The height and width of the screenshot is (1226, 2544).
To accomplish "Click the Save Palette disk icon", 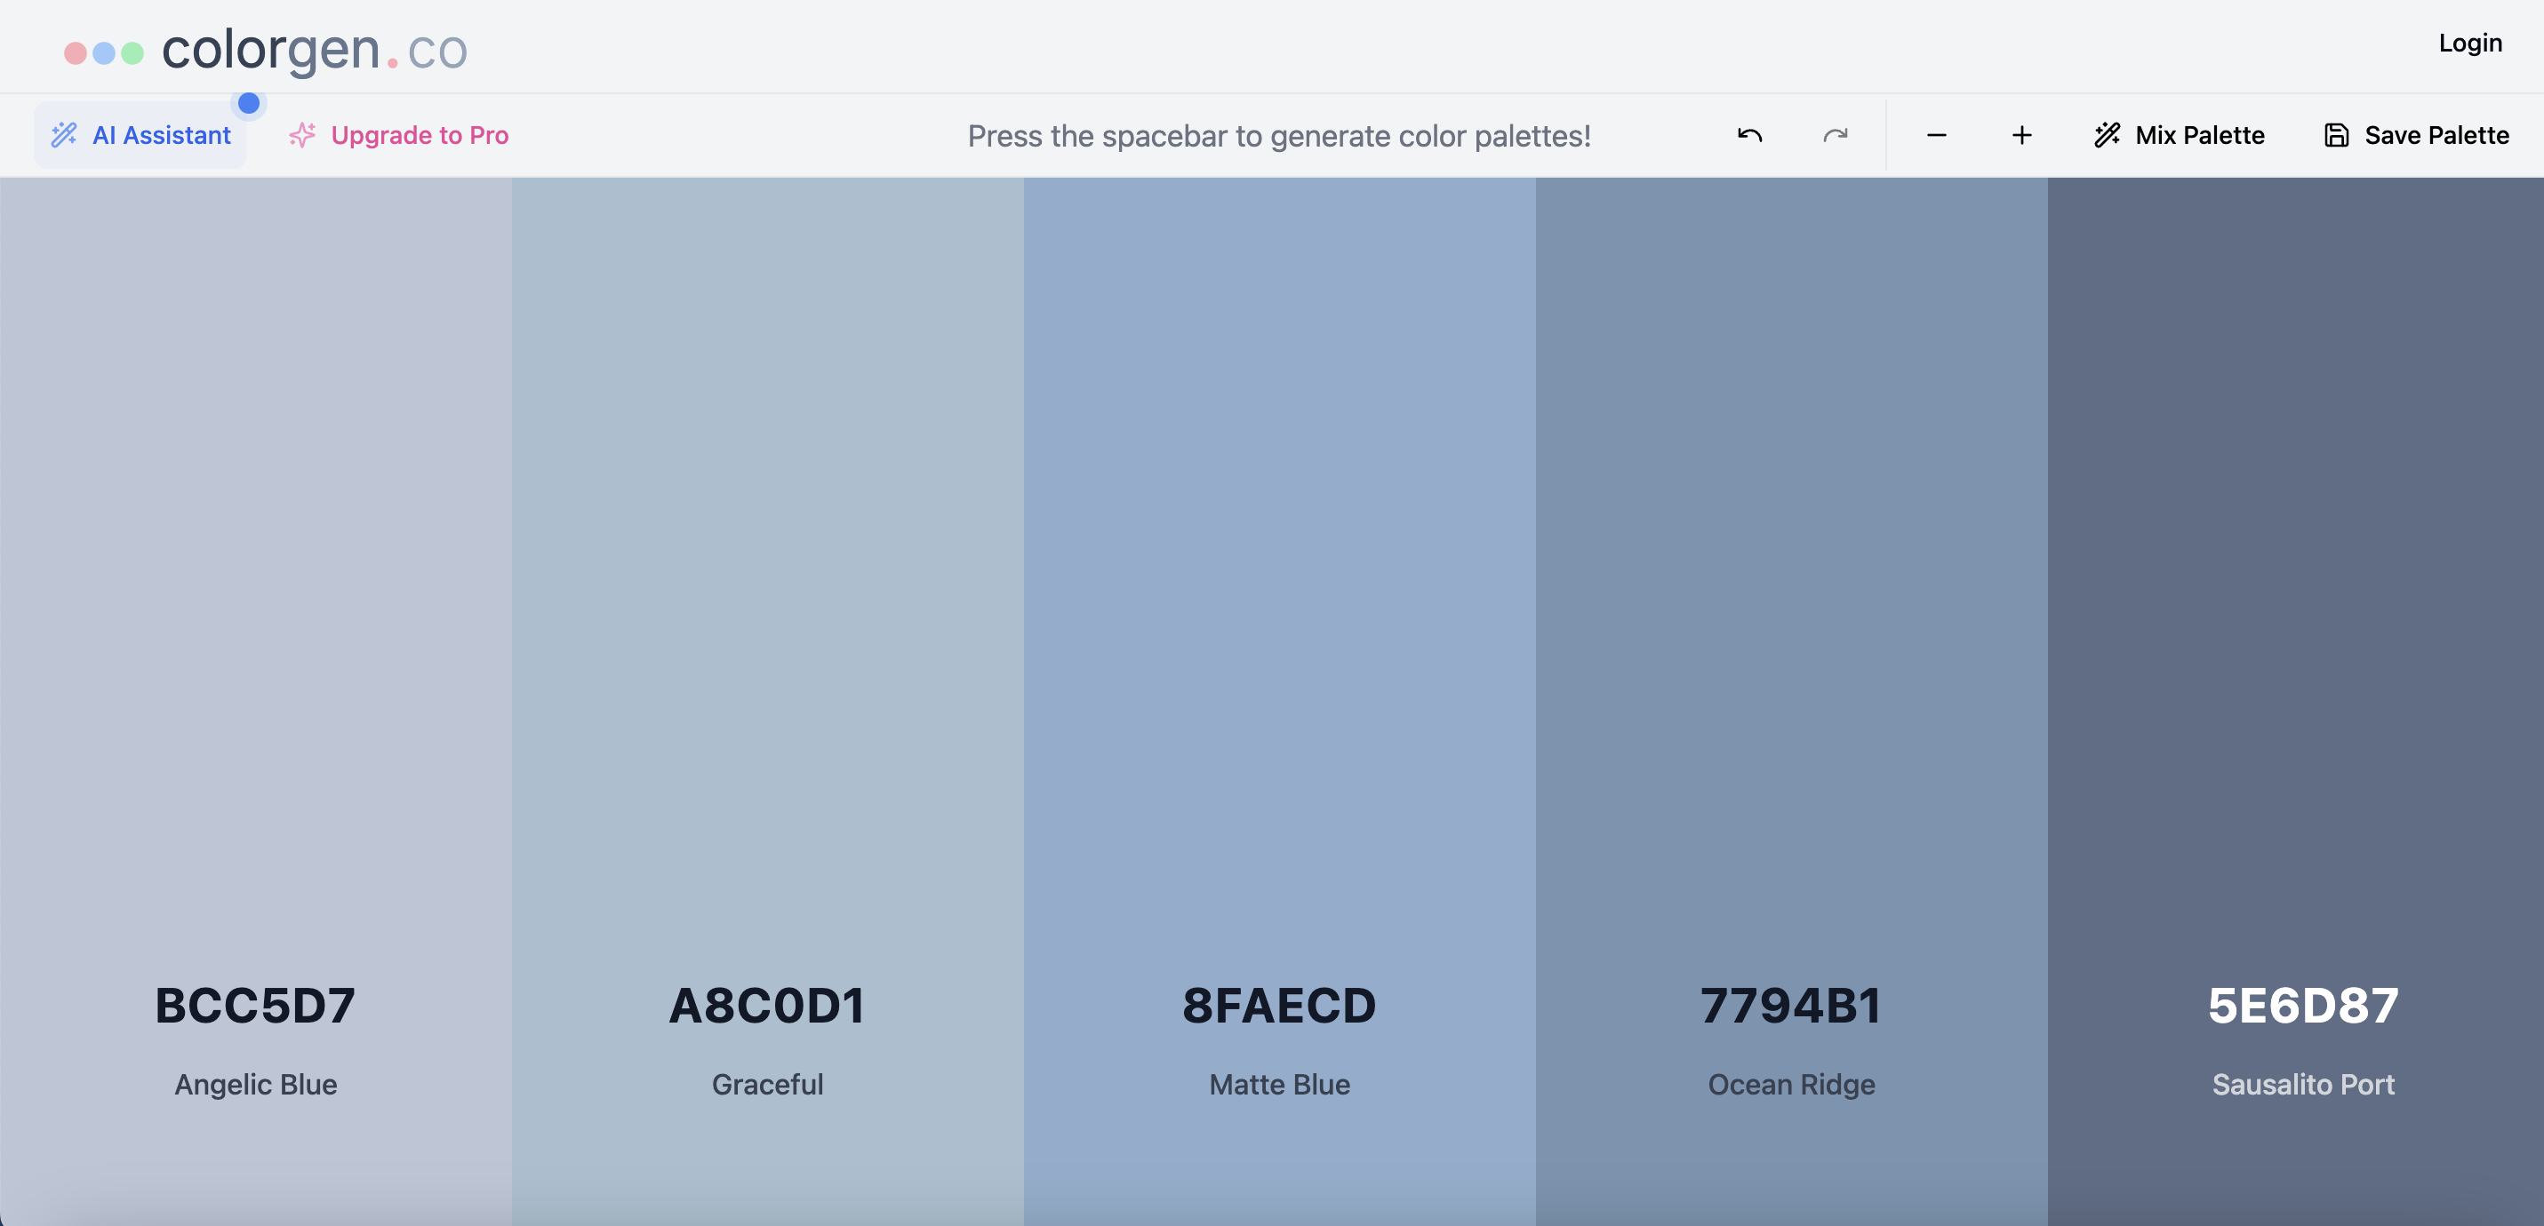I will point(2336,135).
